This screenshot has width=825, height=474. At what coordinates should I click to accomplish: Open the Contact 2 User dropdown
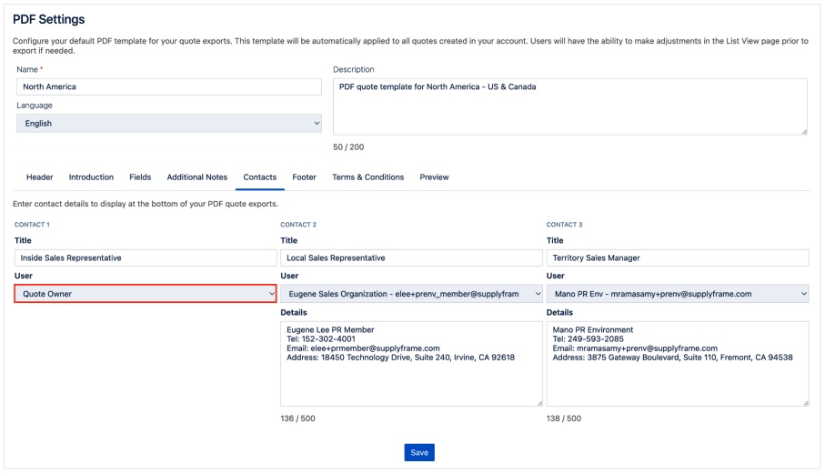[x=412, y=294]
